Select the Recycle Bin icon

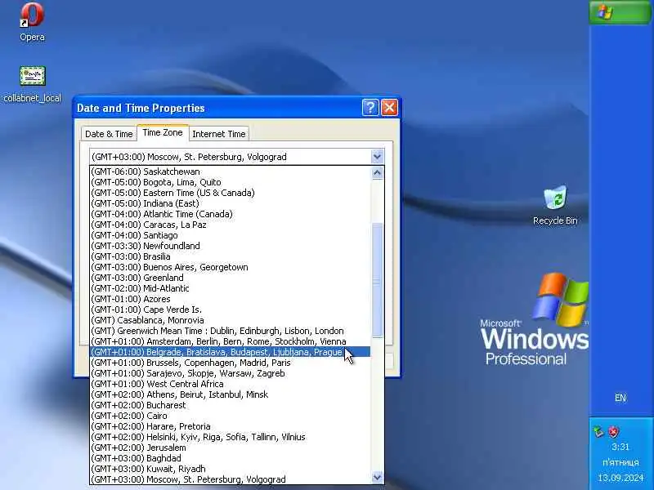click(x=555, y=206)
